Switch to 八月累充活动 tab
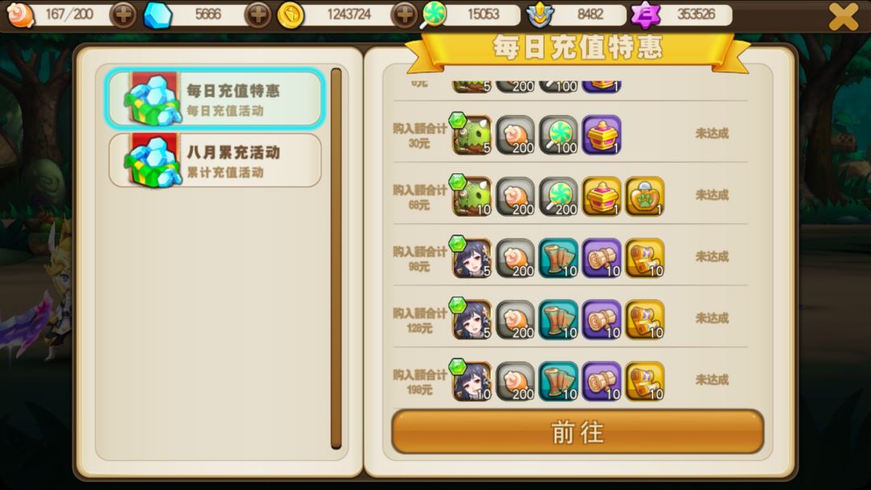Image resolution: width=871 pixels, height=490 pixels. [x=215, y=160]
